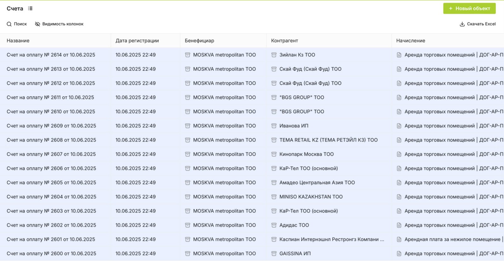Open Счет на оплату № 2611
The image size is (504, 261).
50,98
